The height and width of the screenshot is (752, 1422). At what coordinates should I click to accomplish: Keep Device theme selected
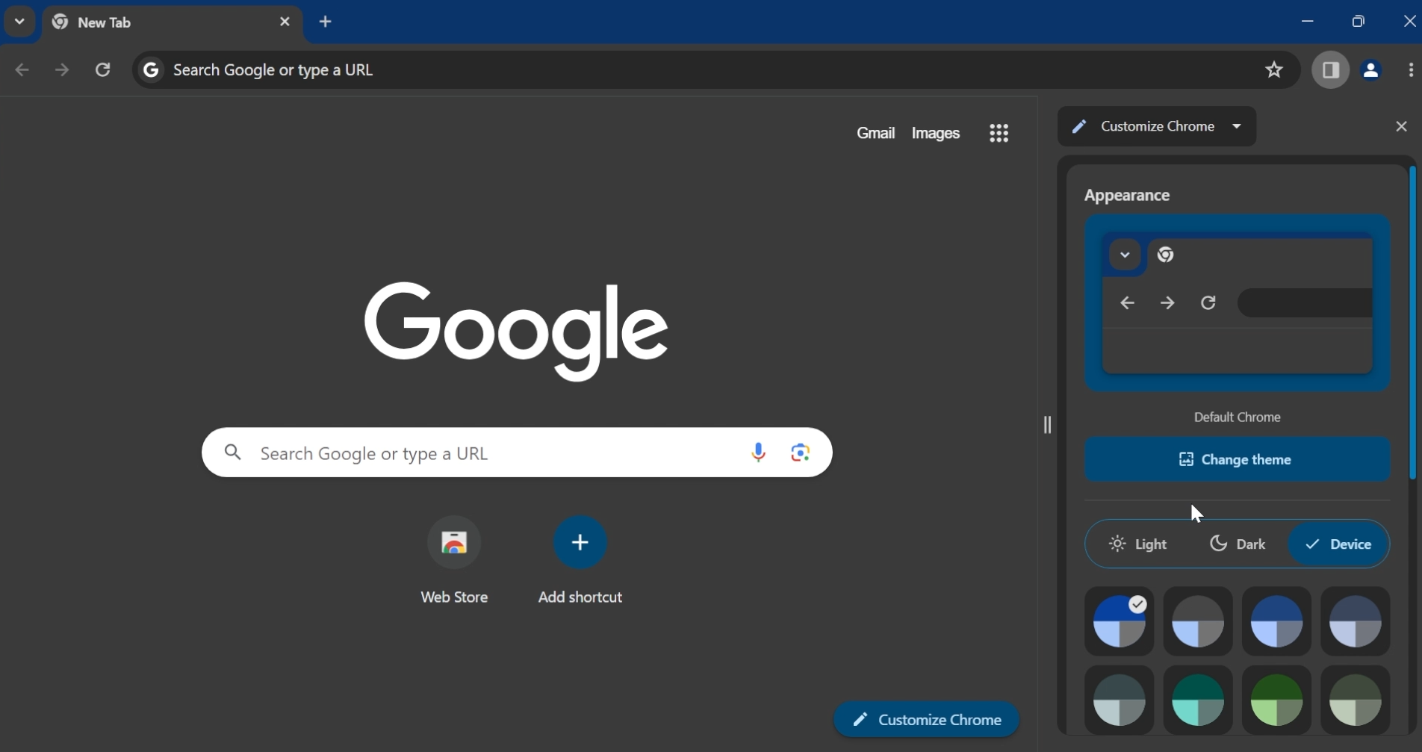[1340, 544]
